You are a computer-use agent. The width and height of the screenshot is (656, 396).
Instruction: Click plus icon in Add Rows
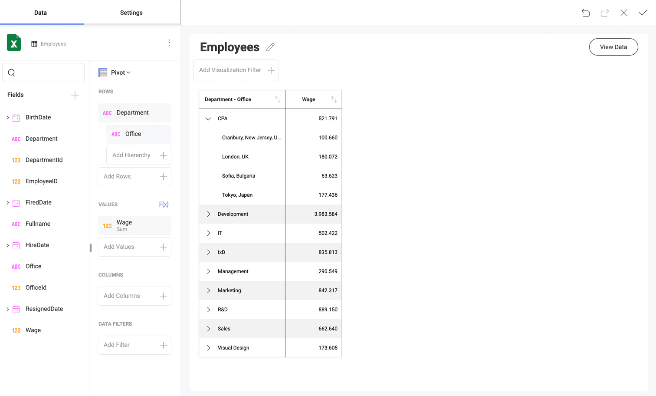pos(164,177)
